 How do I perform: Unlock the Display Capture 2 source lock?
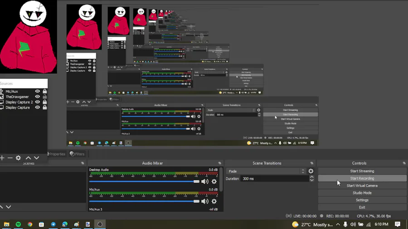click(x=45, y=102)
